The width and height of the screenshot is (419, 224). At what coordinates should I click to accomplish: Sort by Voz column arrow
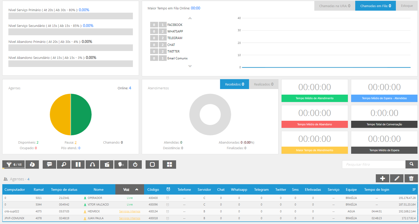pyautogui.click(x=137, y=189)
